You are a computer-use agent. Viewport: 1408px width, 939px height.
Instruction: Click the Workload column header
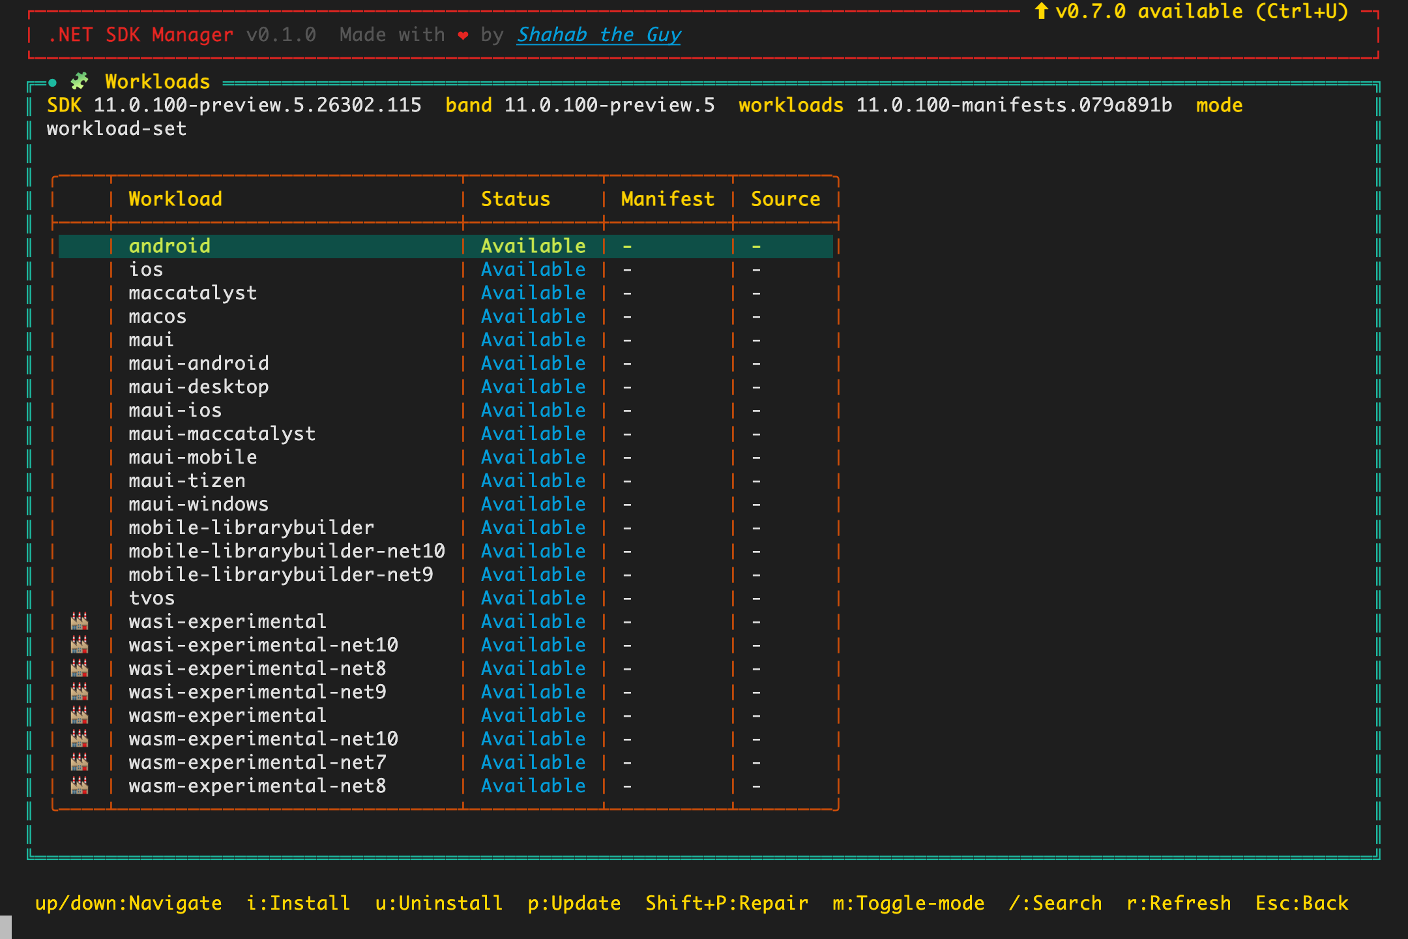coord(175,199)
